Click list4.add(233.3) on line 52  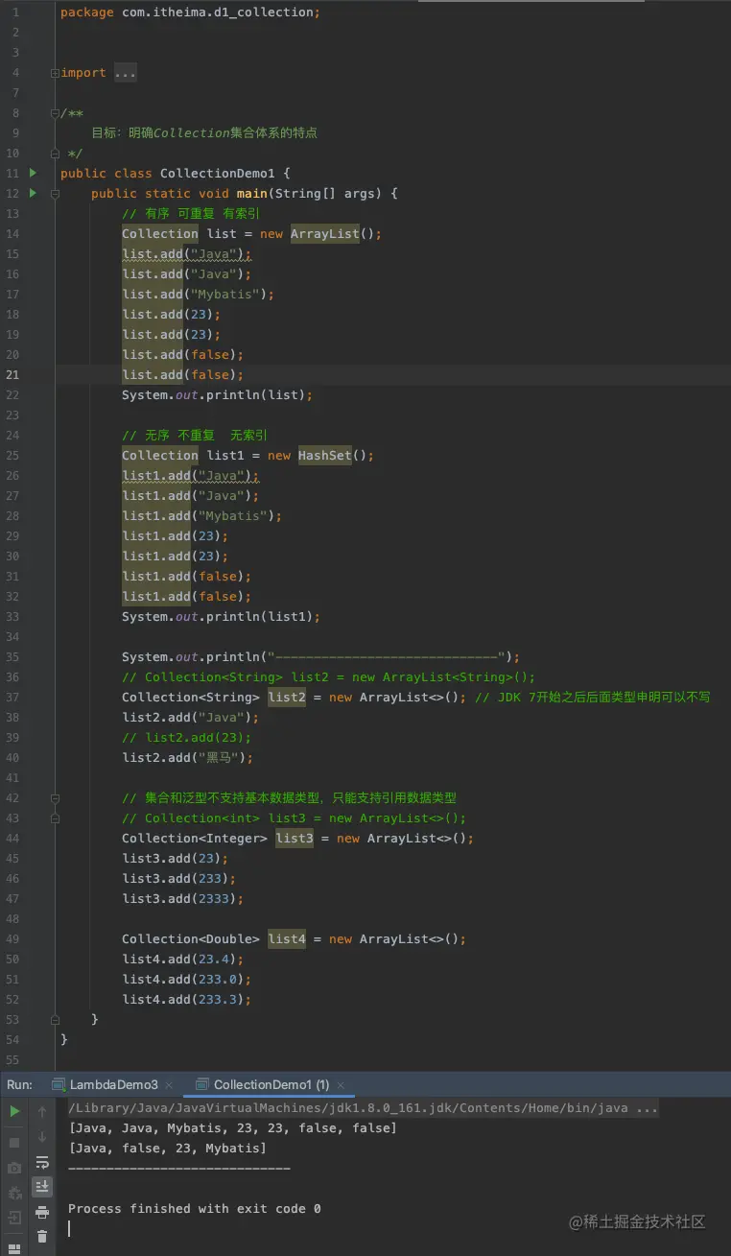pyautogui.click(x=186, y=1000)
